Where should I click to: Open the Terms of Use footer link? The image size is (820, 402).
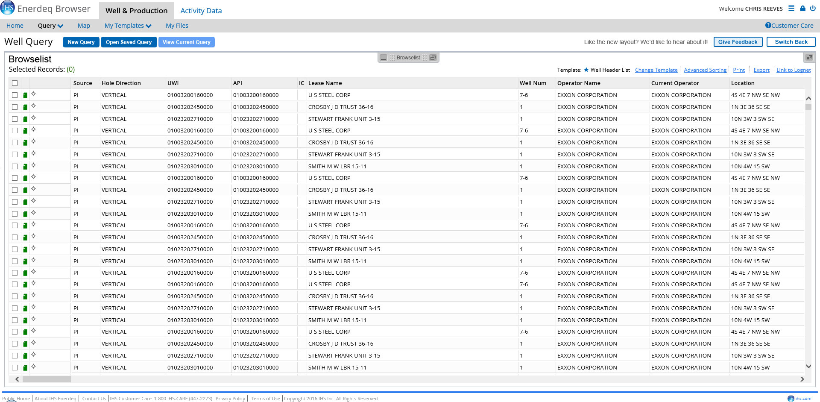266,399
